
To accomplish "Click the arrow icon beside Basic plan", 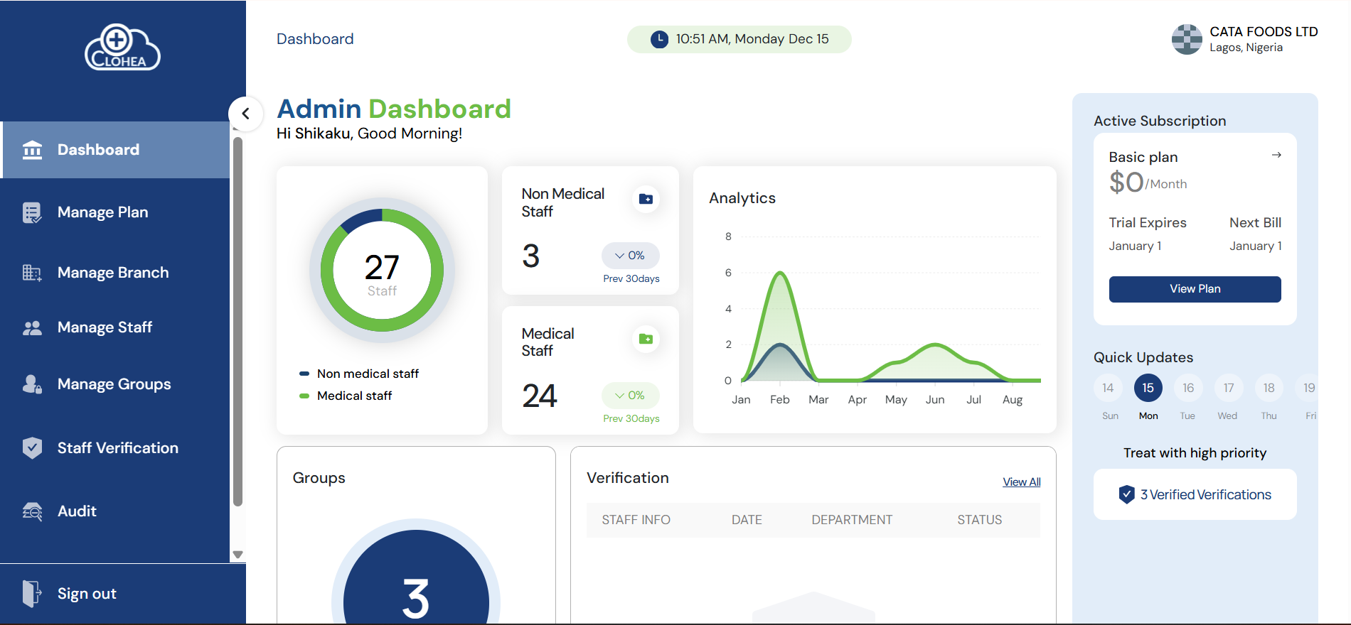I will click(1276, 155).
